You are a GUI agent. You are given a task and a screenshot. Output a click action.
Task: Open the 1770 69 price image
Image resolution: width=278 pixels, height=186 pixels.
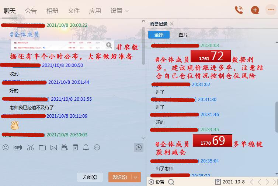[x=212, y=140]
